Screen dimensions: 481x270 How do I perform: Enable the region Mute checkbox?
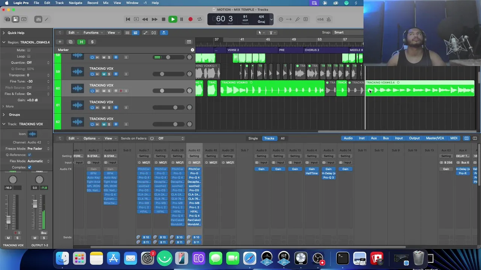coord(29,50)
